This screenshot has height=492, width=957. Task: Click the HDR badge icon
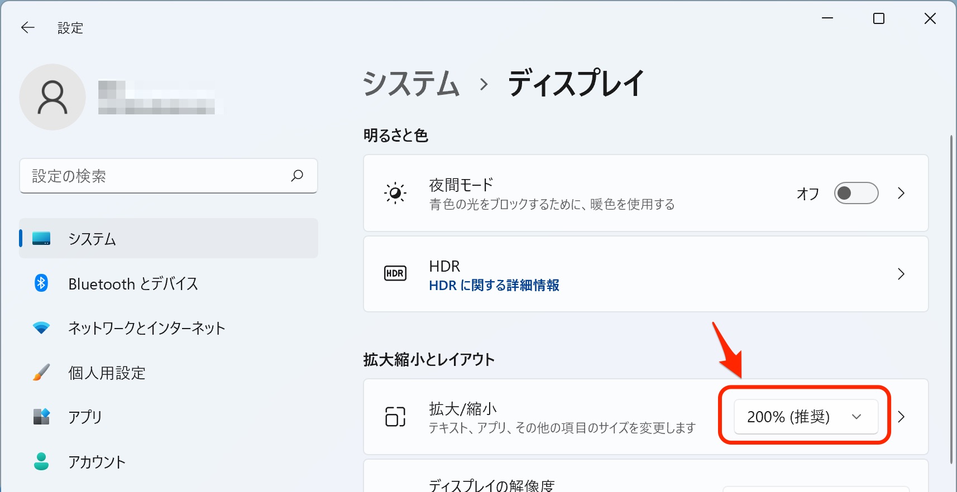coord(395,273)
